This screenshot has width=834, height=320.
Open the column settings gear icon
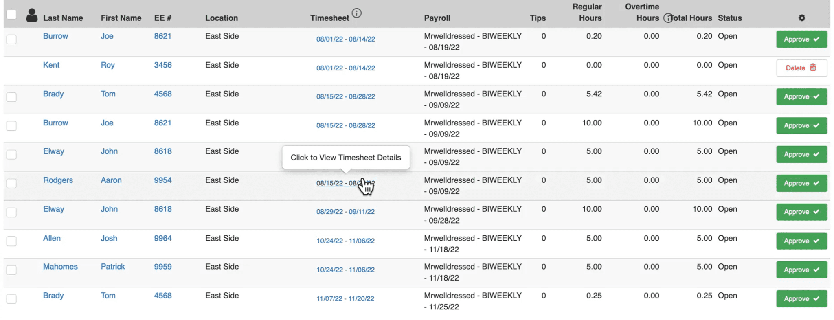pyautogui.click(x=801, y=18)
